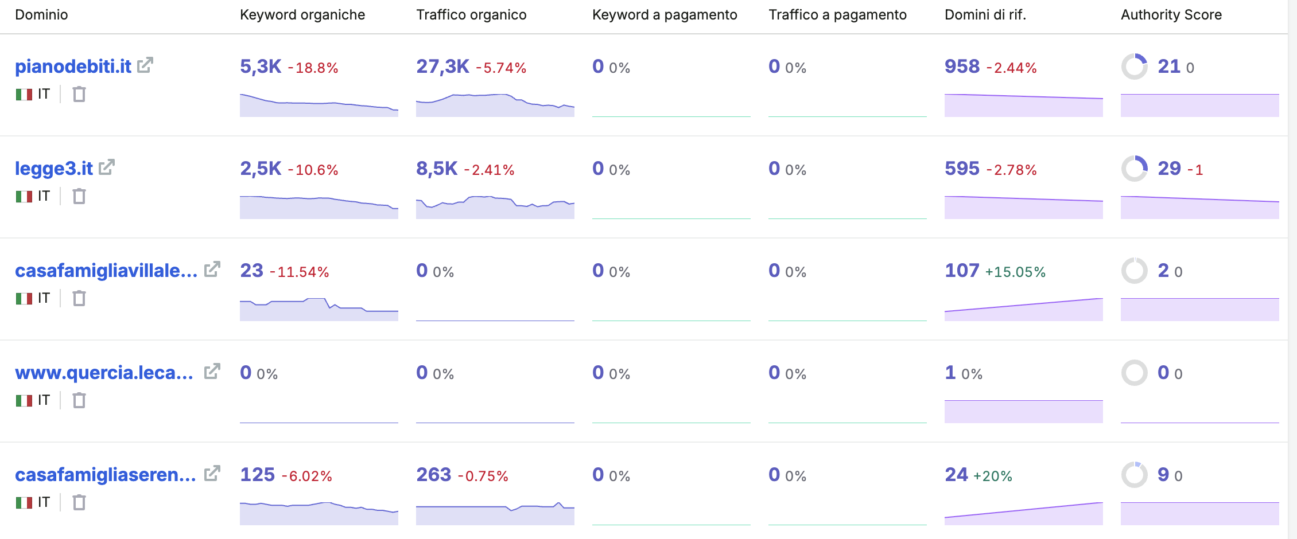Open external link icon next to pianodebiti.it

pyautogui.click(x=145, y=65)
